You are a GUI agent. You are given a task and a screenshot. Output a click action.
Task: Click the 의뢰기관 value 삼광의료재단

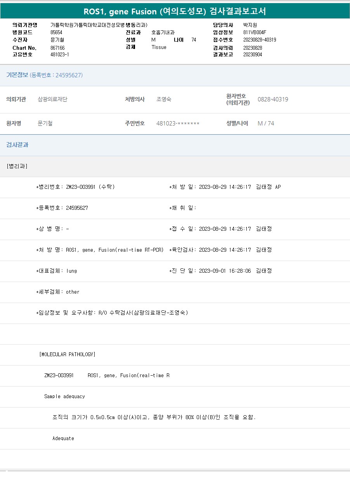point(52,99)
